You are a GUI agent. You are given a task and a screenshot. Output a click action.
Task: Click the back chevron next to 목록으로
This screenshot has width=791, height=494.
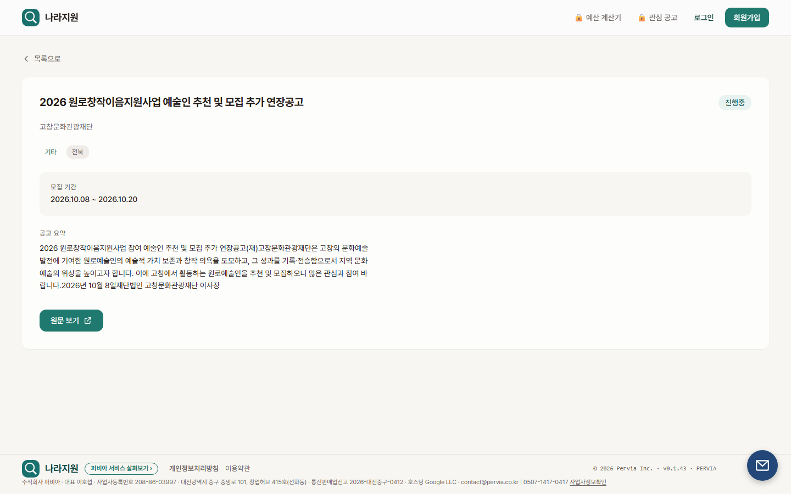point(26,59)
